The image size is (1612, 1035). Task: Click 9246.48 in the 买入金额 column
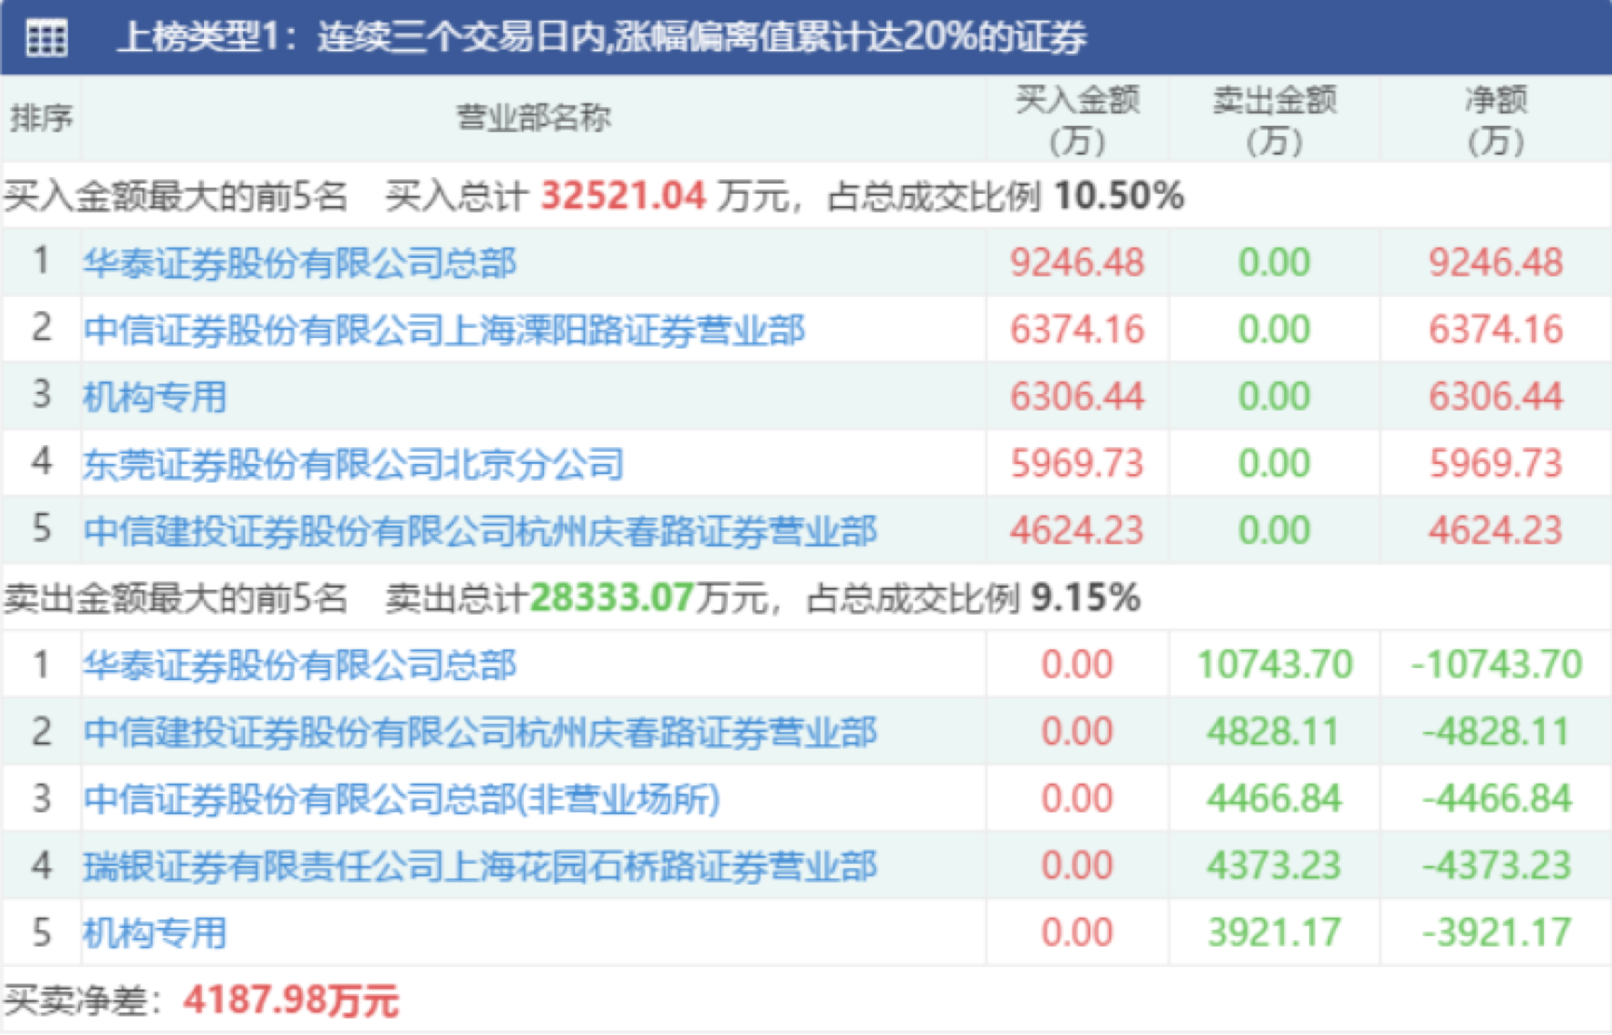click(x=1077, y=263)
